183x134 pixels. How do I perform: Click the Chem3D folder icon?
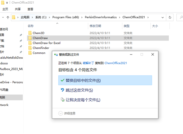[30, 33]
